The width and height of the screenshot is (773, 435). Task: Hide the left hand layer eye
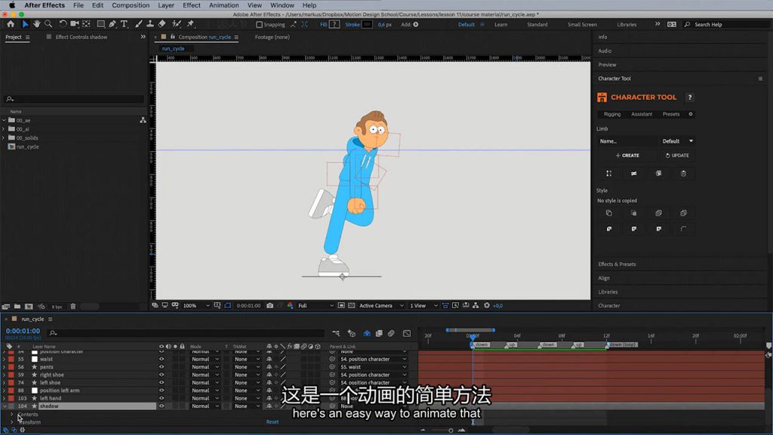click(162, 399)
